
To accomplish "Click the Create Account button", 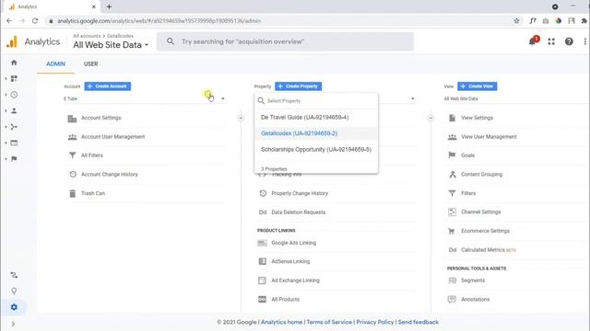I will (x=108, y=86).
